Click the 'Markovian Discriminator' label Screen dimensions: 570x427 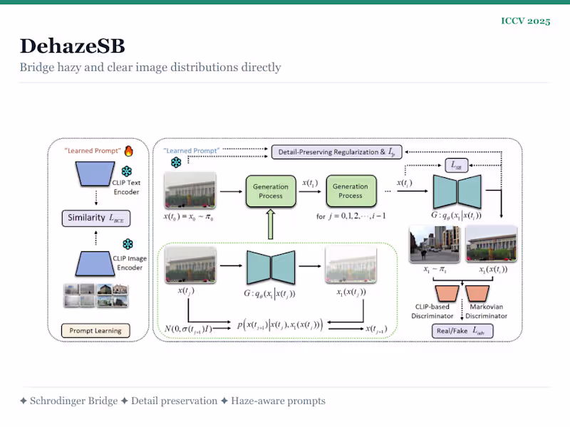click(487, 311)
